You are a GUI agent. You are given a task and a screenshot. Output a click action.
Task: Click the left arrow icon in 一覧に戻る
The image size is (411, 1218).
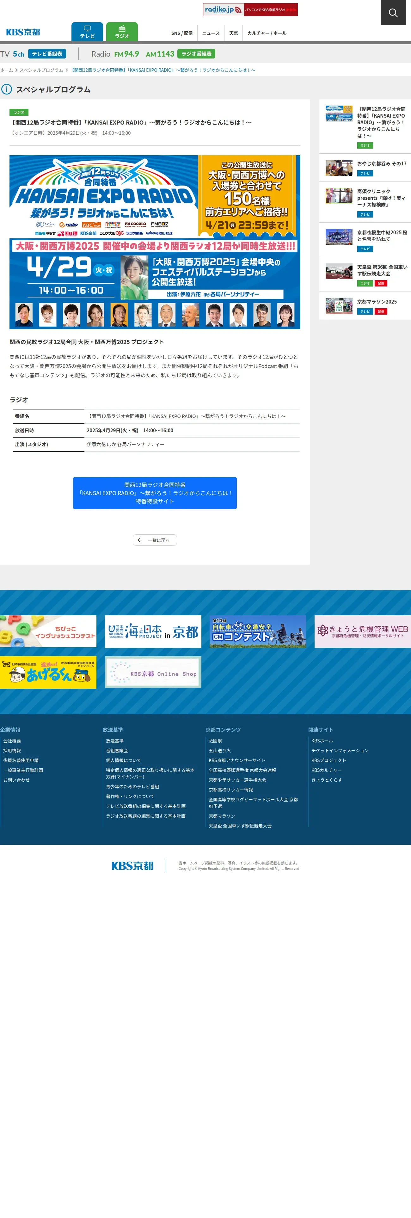140,540
